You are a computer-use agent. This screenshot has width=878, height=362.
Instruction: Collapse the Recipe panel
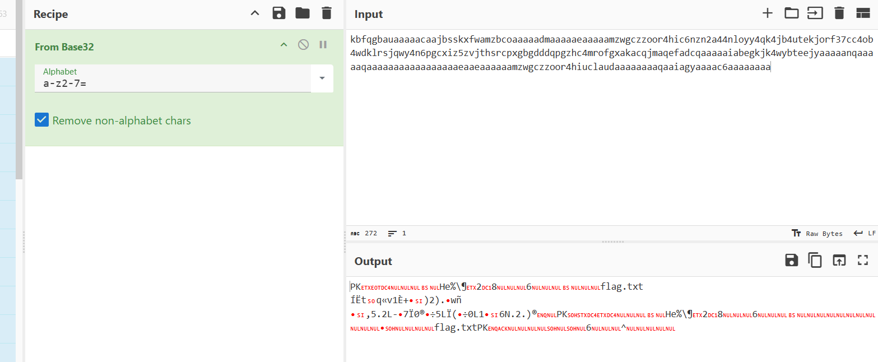[255, 13]
